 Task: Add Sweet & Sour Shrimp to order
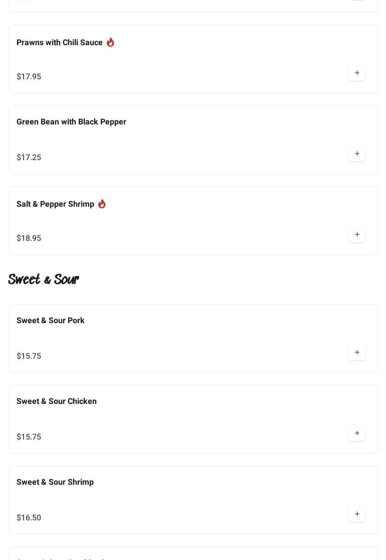tap(357, 514)
